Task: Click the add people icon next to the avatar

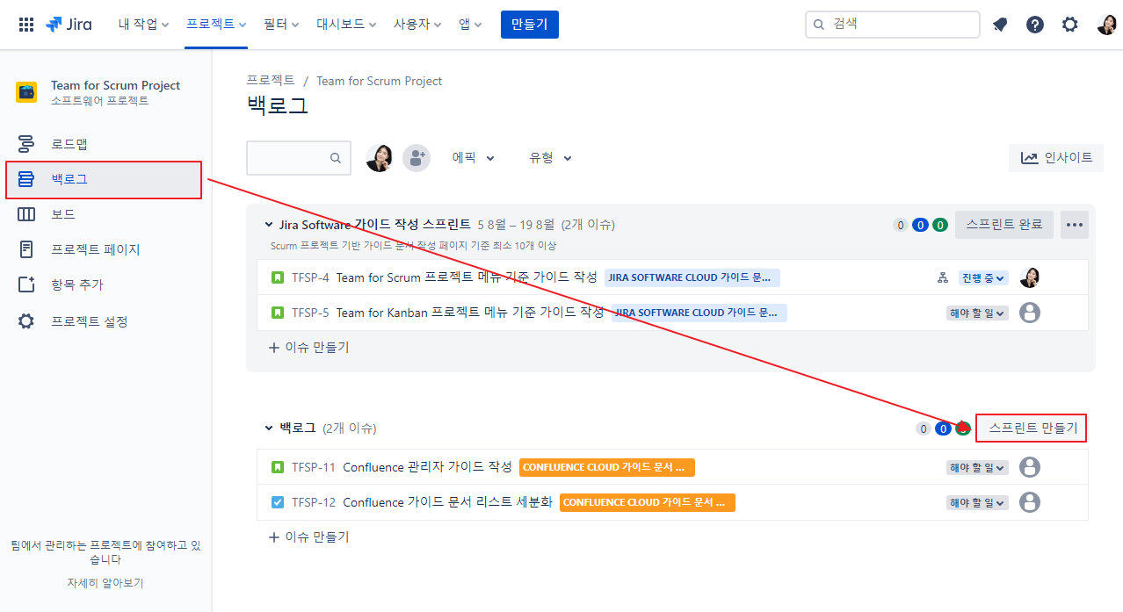Action: 417,158
